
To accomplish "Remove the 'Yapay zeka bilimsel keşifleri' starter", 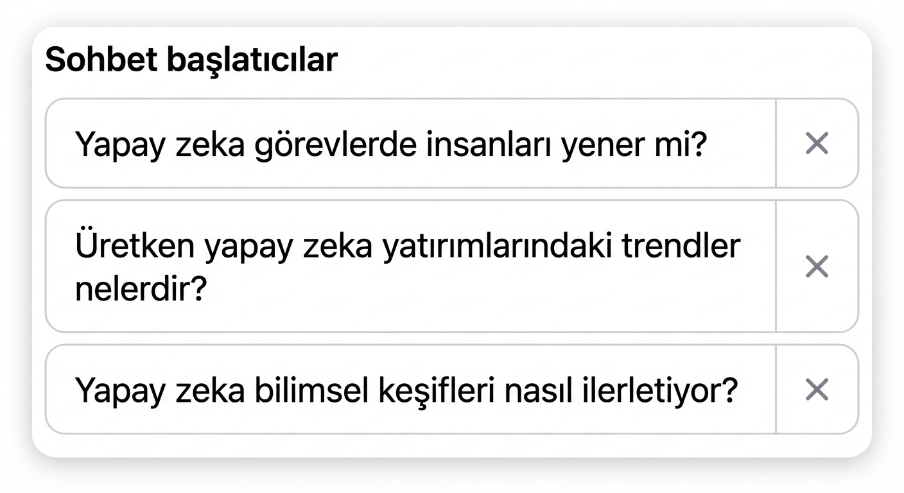I will pyautogui.click(x=815, y=389).
